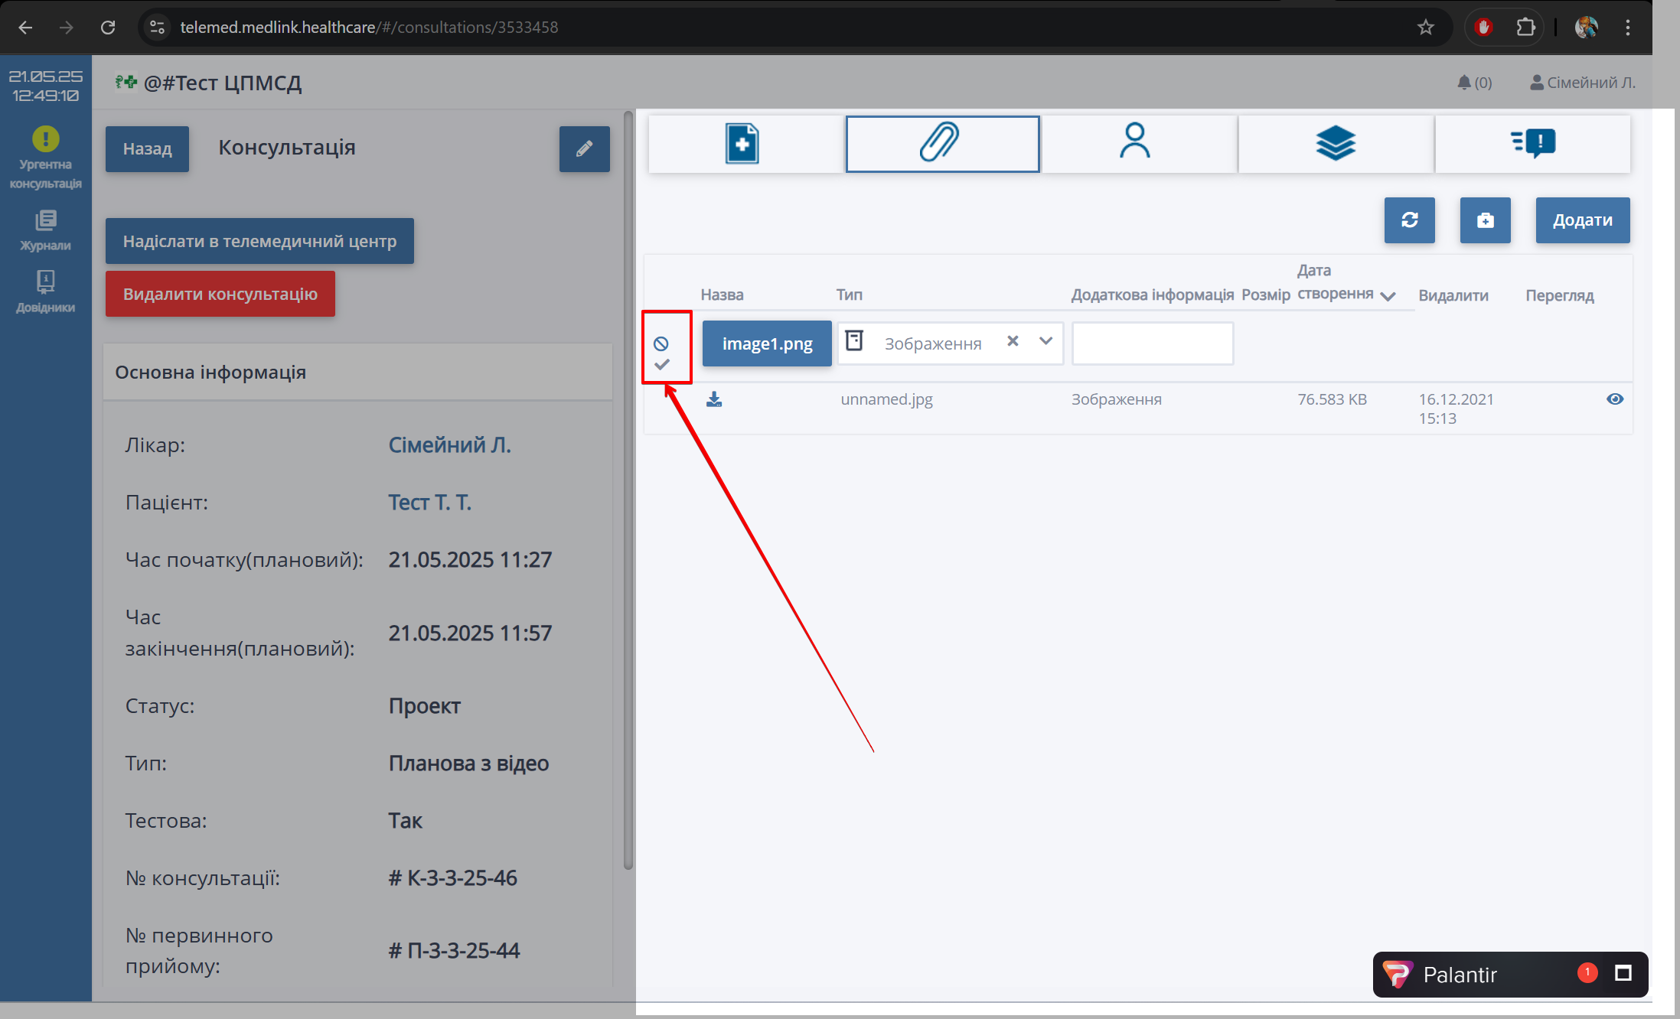1680x1019 pixels.
Task: Clear the selected Зображення type
Action: pyautogui.click(x=1013, y=342)
